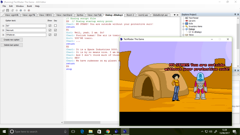
Task: Switch to the View: egoWlk tab
Action: [x=12, y=15]
